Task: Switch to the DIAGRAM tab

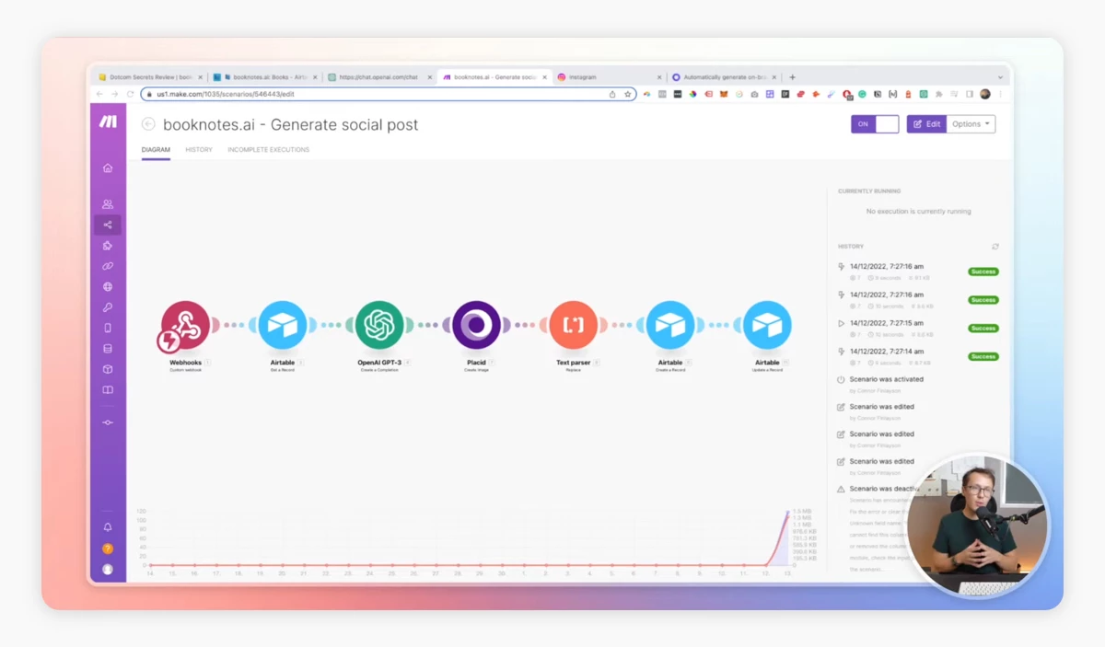Action: click(x=156, y=149)
